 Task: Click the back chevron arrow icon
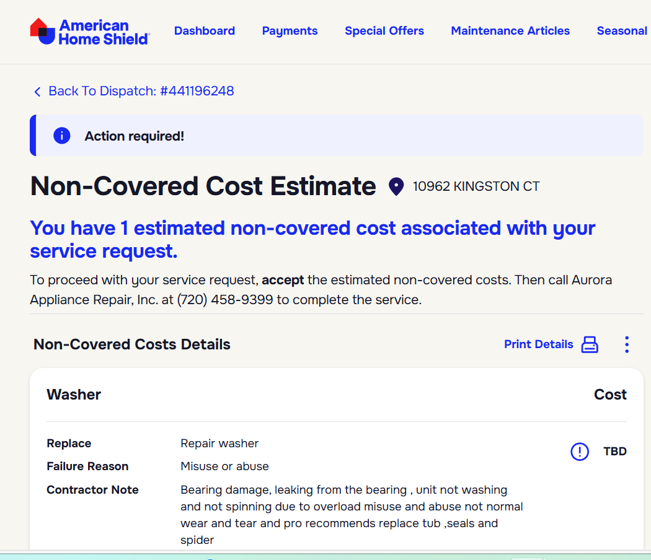tap(37, 92)
